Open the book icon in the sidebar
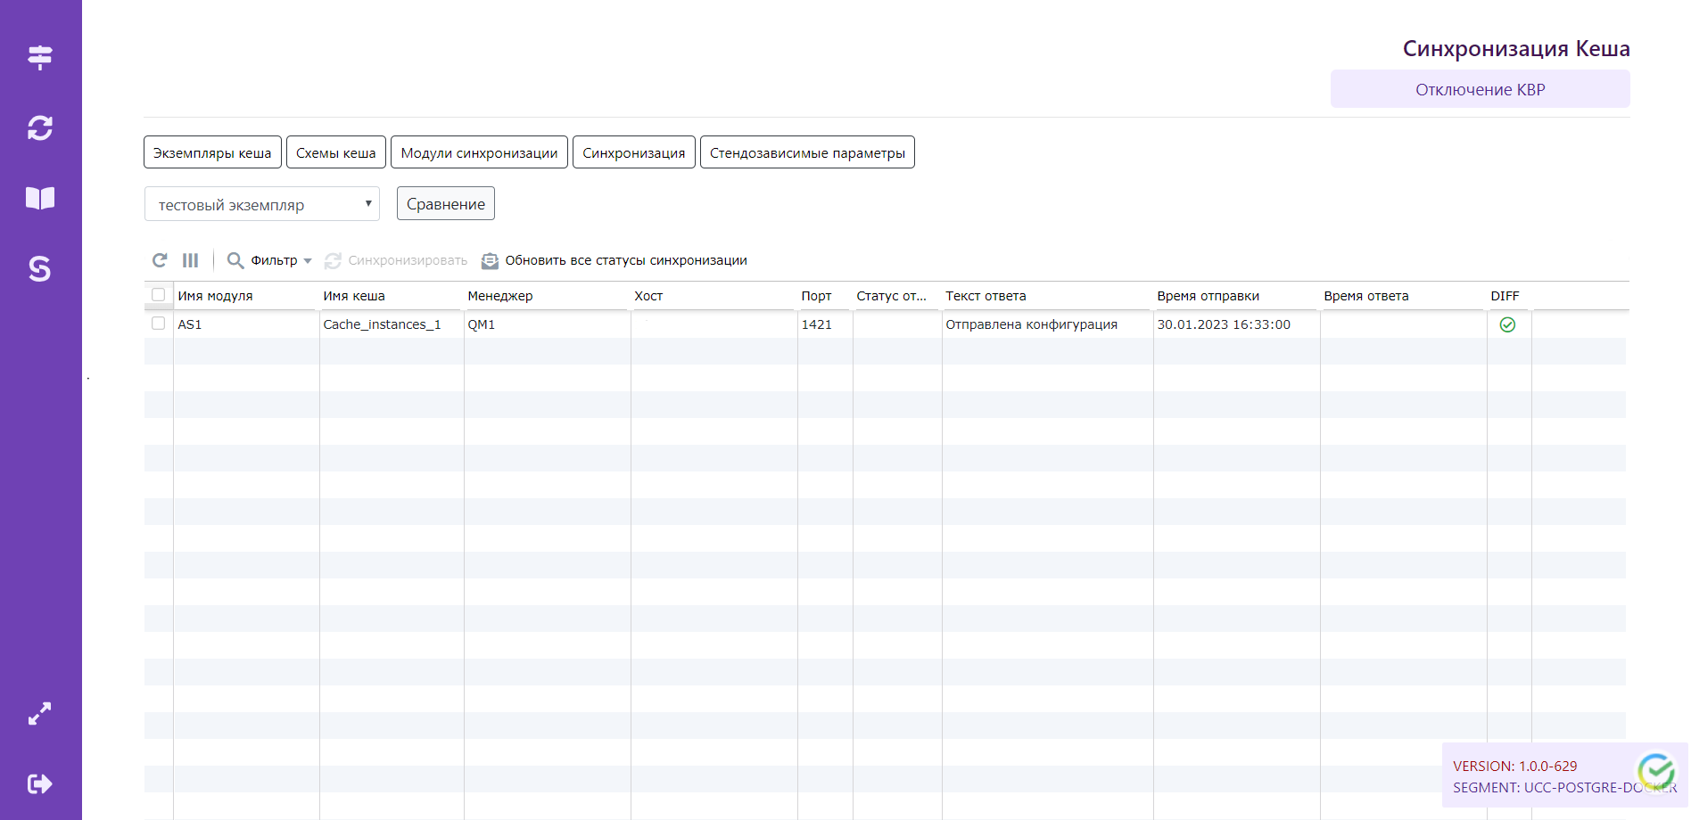1691x820 pixels. click(40, 198)
